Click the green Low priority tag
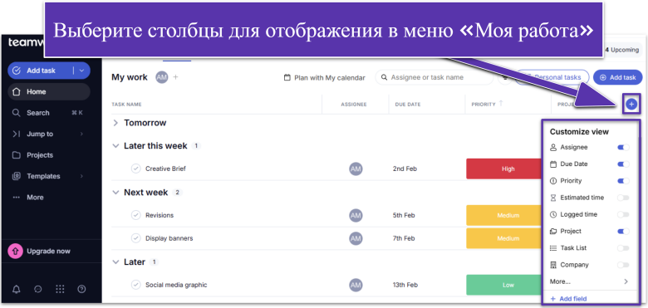The height and width of the screenshot is (308, 648). [503, 285]
